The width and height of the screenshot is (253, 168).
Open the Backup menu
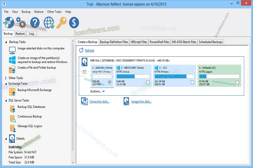click(26, 12)
